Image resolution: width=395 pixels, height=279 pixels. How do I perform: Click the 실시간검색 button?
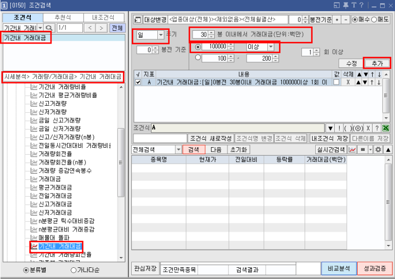331,150
